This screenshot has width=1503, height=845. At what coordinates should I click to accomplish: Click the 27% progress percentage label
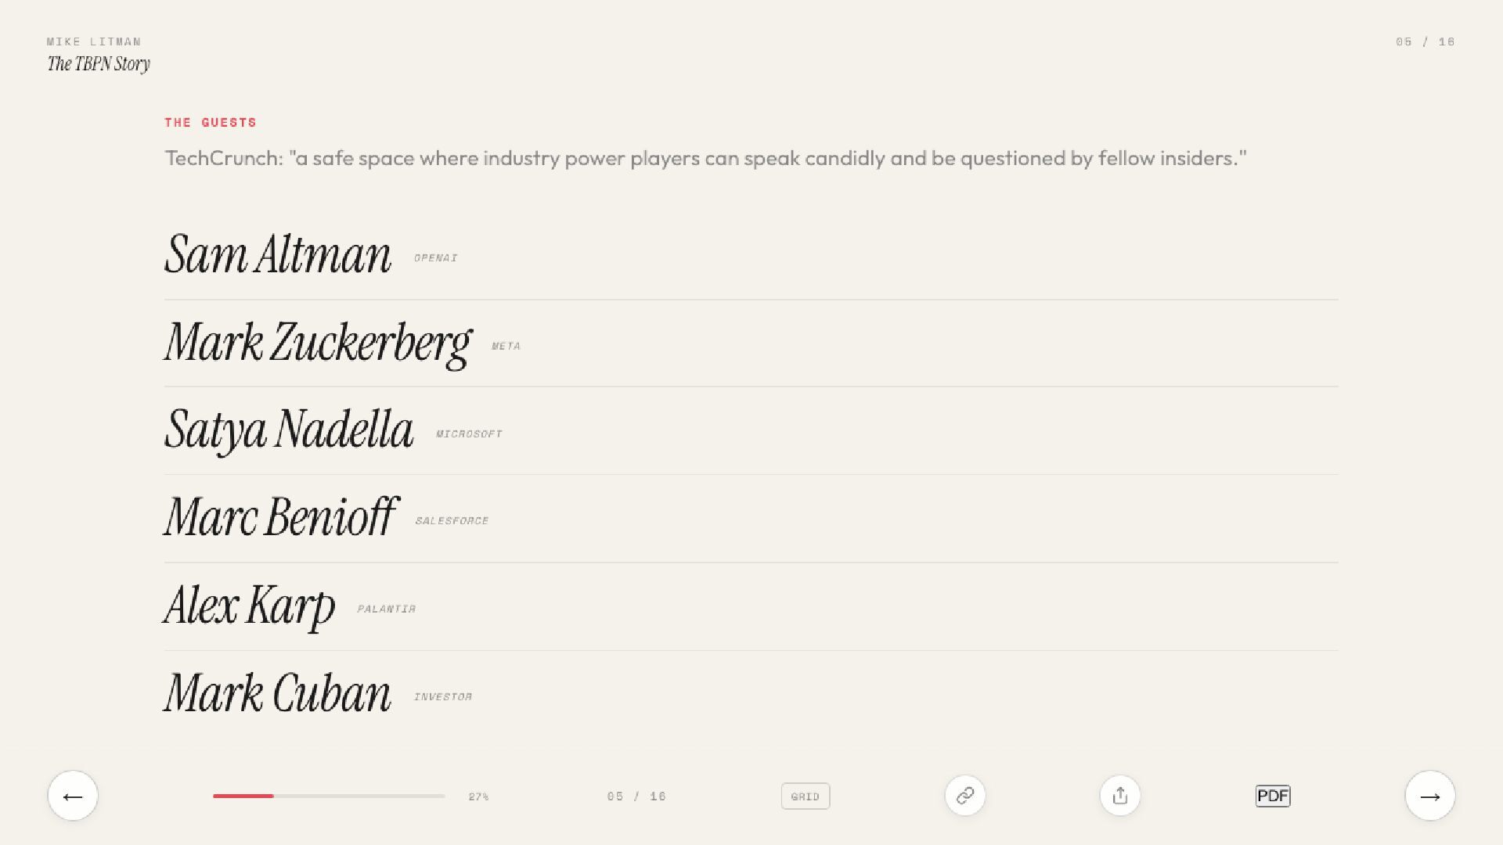tap(478, 796)
